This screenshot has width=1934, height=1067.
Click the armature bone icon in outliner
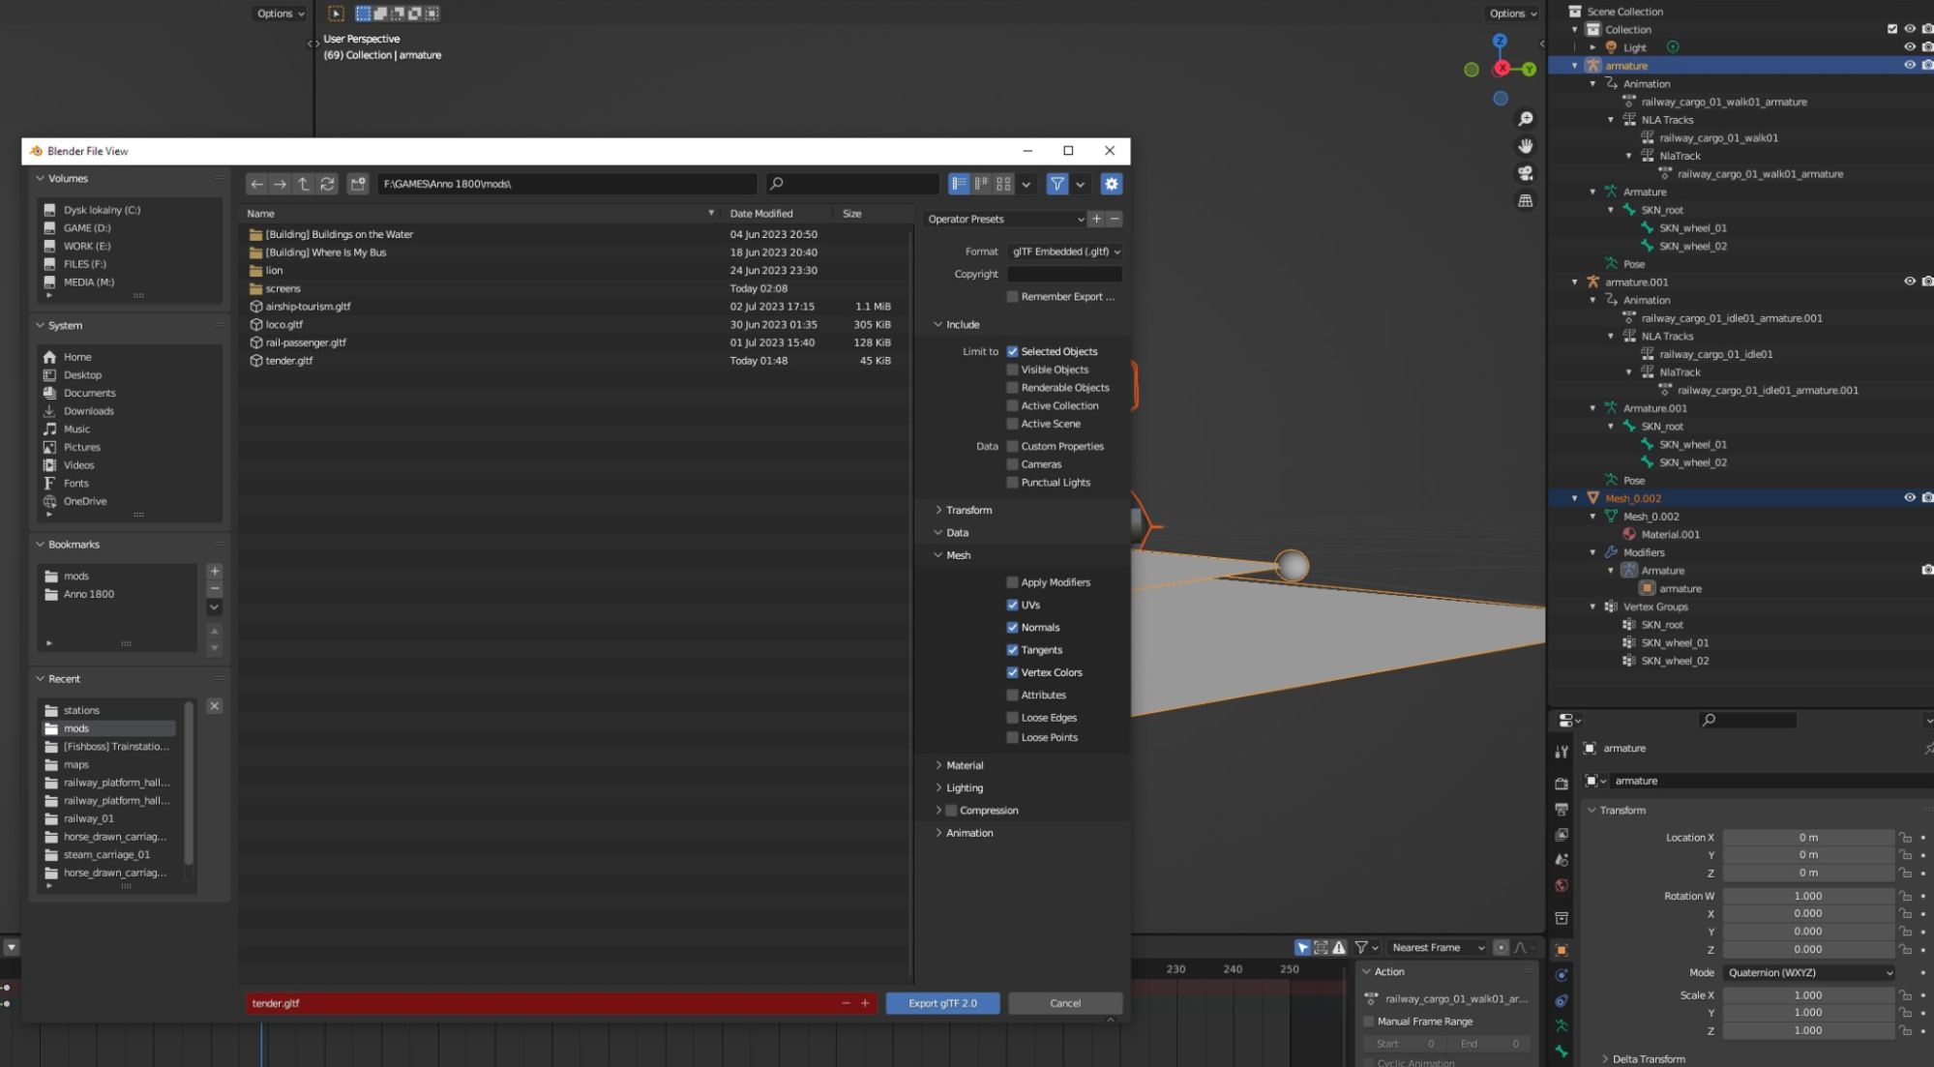[1629, 209]
